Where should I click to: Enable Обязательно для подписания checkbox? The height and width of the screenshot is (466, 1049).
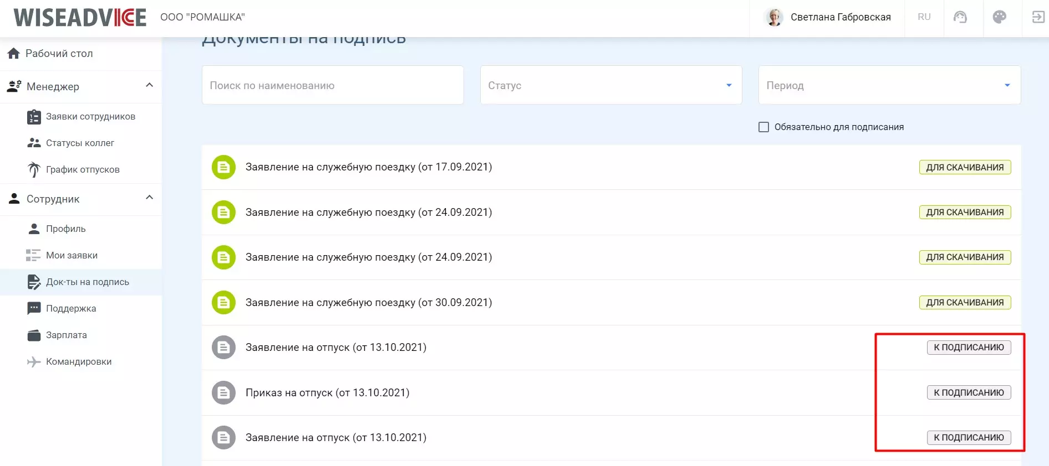[x=763, y=127]
